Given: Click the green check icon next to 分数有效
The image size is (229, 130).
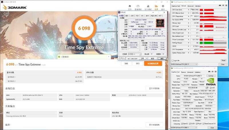Looking at the screenshot, I should click(x=59, y=57).
